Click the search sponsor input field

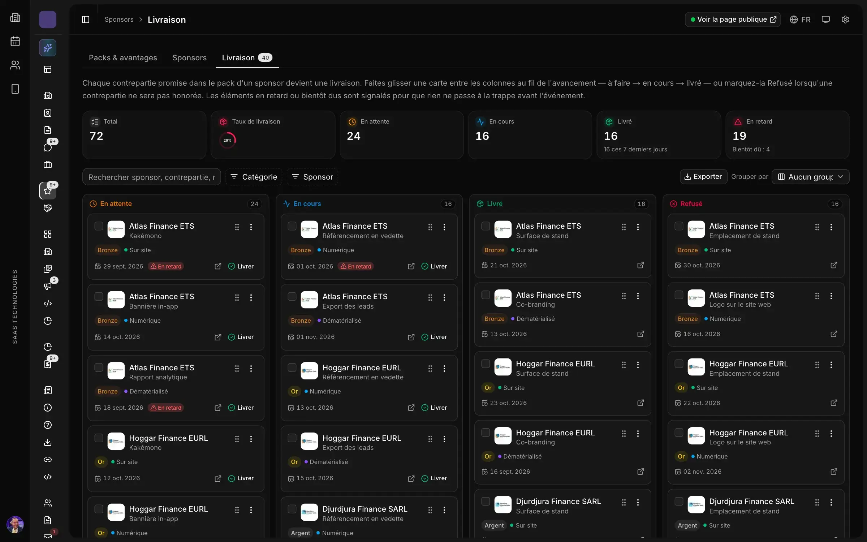[x=151, y=177]
